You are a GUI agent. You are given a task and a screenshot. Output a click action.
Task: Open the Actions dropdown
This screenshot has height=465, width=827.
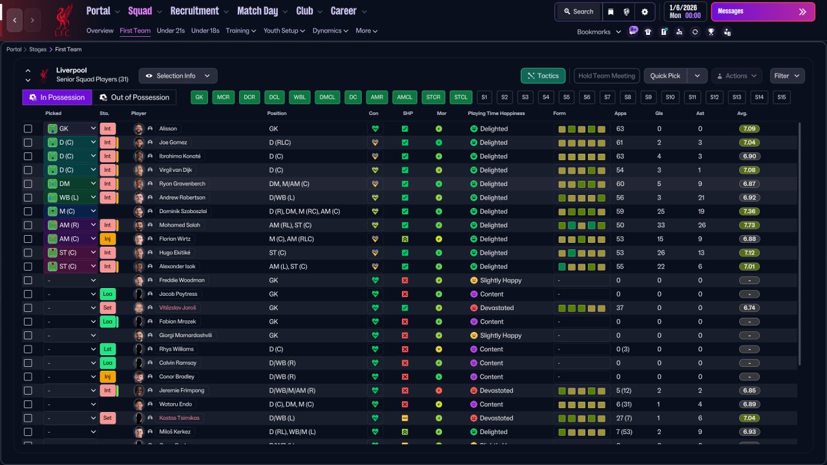[x=737, y=76]
